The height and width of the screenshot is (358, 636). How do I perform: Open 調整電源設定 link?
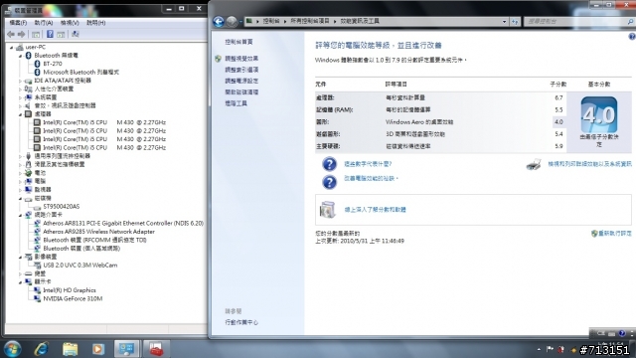[241, 82]
